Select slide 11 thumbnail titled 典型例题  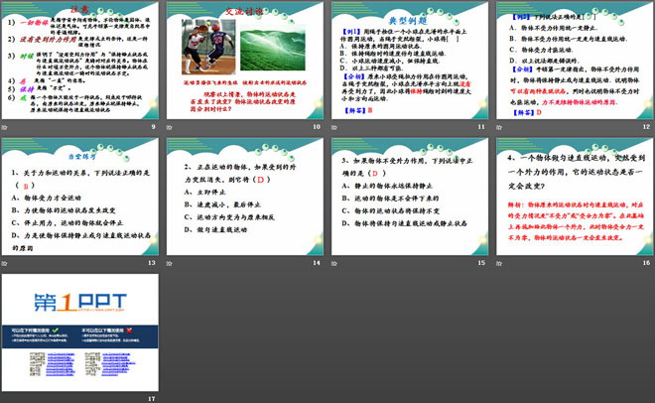410,61
